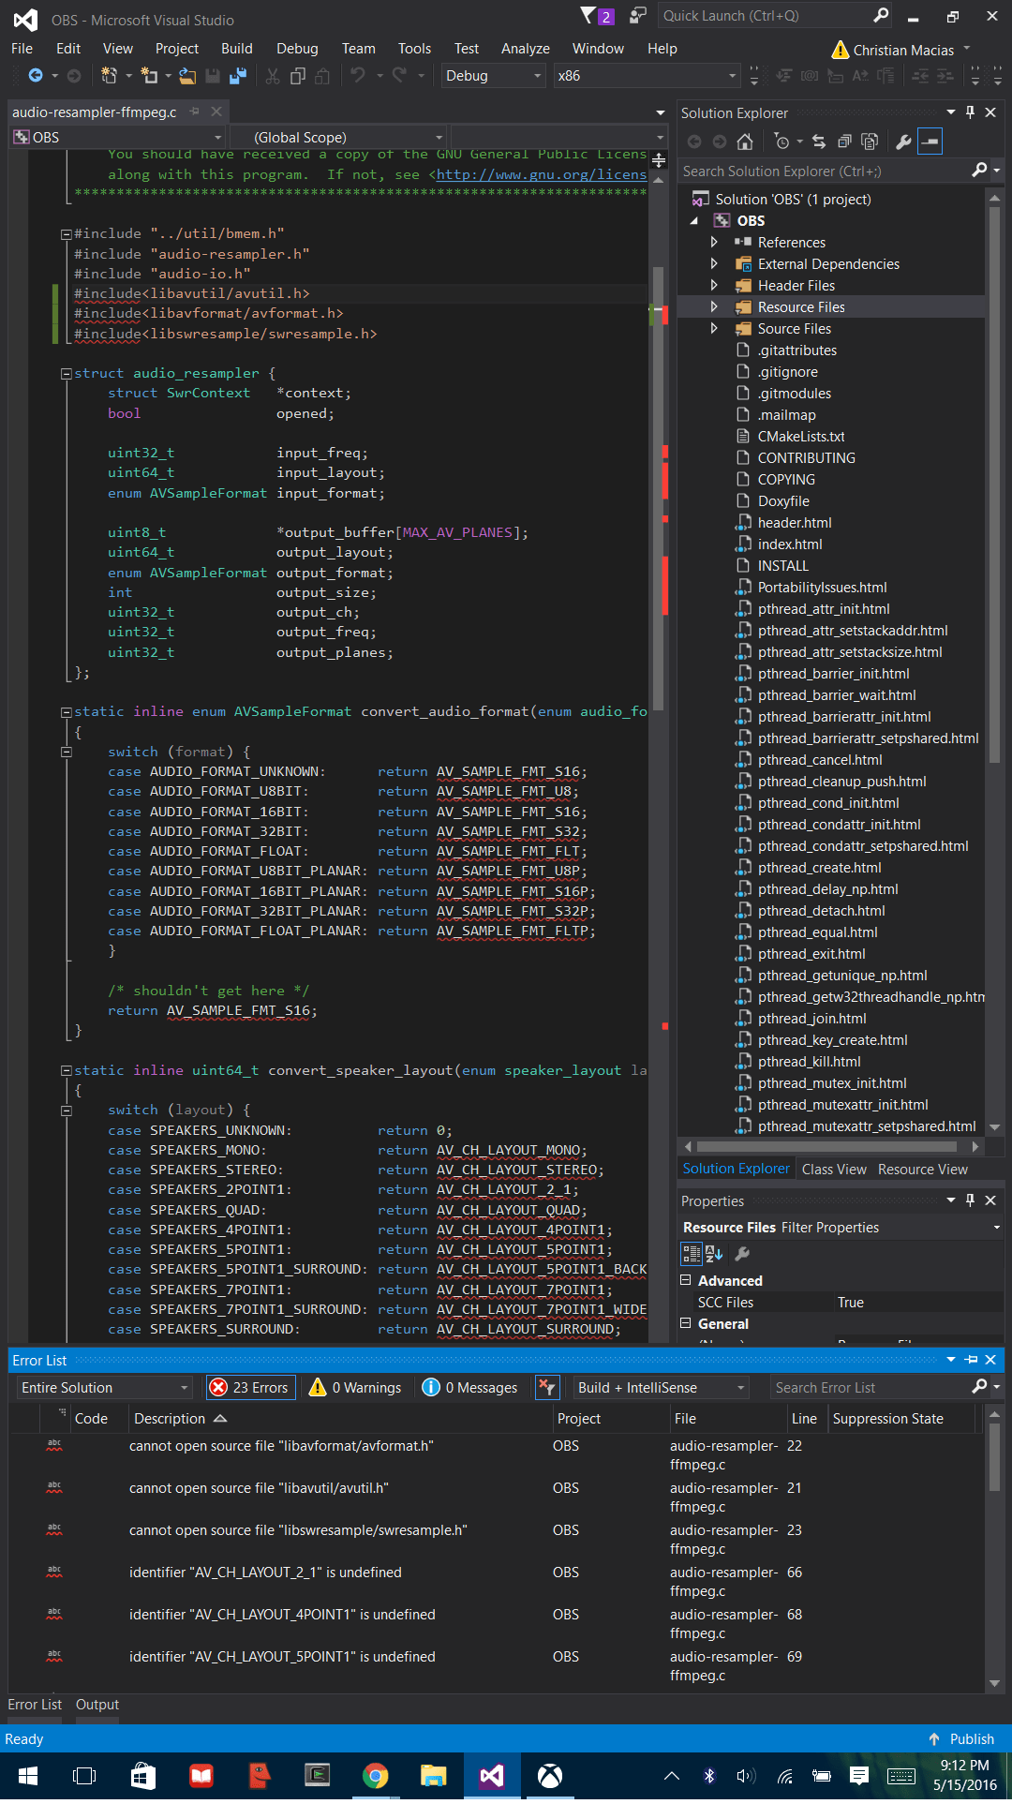Expand the Header Files folder
This screenshot has width=1012, height=1804.
click(714, 285)
